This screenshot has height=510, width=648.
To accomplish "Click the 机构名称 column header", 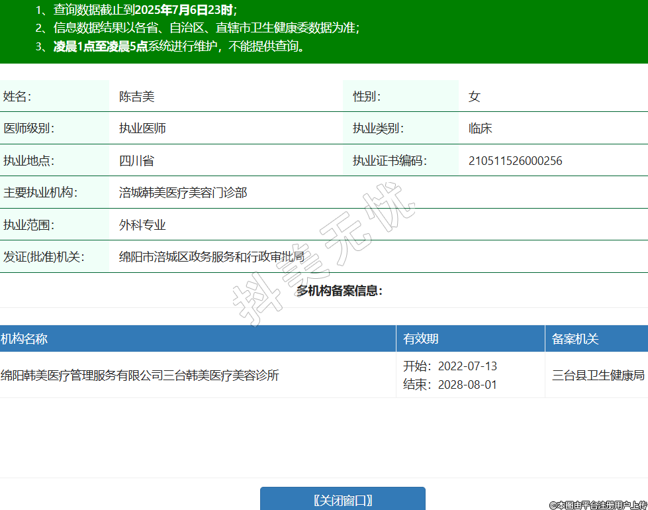I will (24, 339).
